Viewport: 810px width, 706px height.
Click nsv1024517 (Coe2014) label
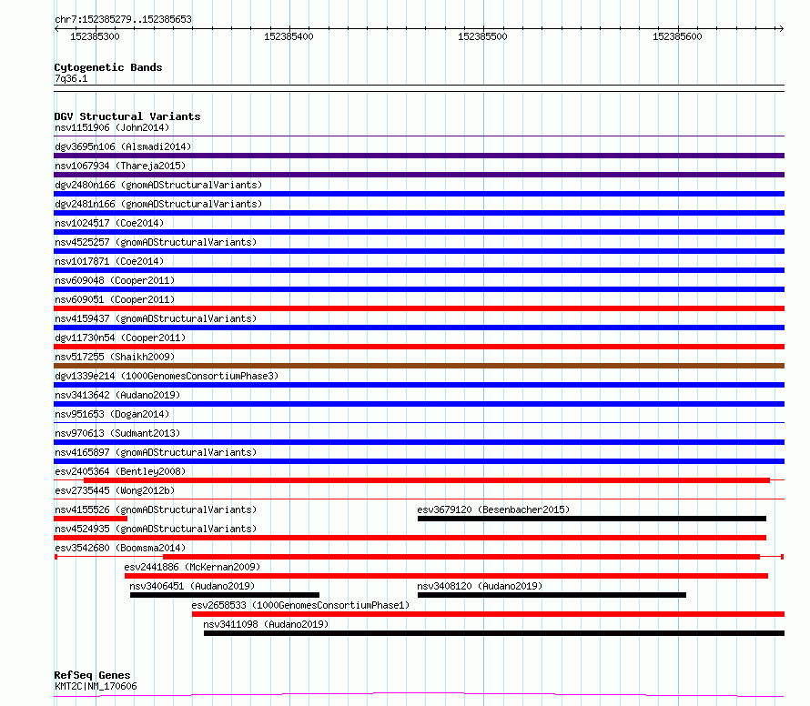click(x=109, y=223)
